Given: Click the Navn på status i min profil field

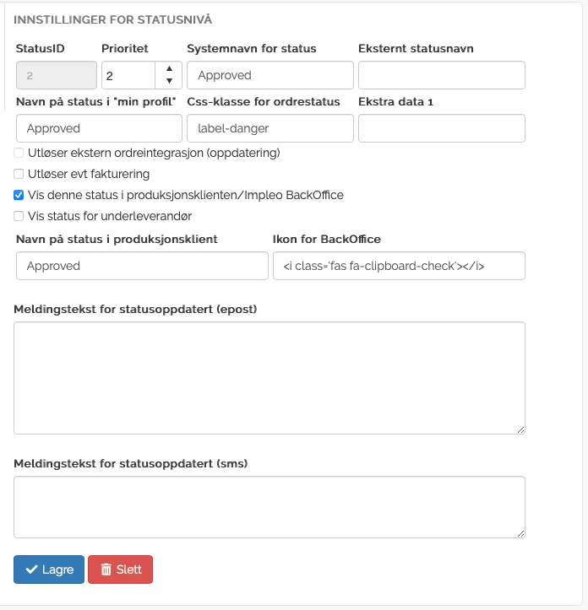Looking at the screenshot, I should click(x=99, y=128).
